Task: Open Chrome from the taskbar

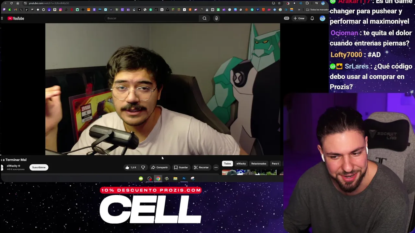Action: 158,179
